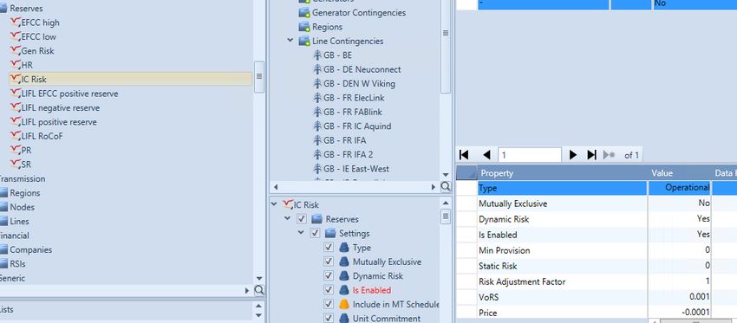Select LIFL positive reserve item
Screen dimensions: 737x323
pyautogui.click(x=59, y=121)
